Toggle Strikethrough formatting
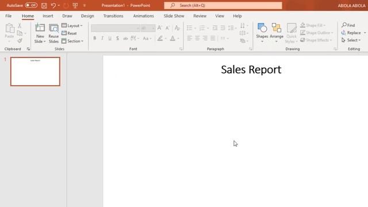368x207 pixels. (x=125, y=39)
